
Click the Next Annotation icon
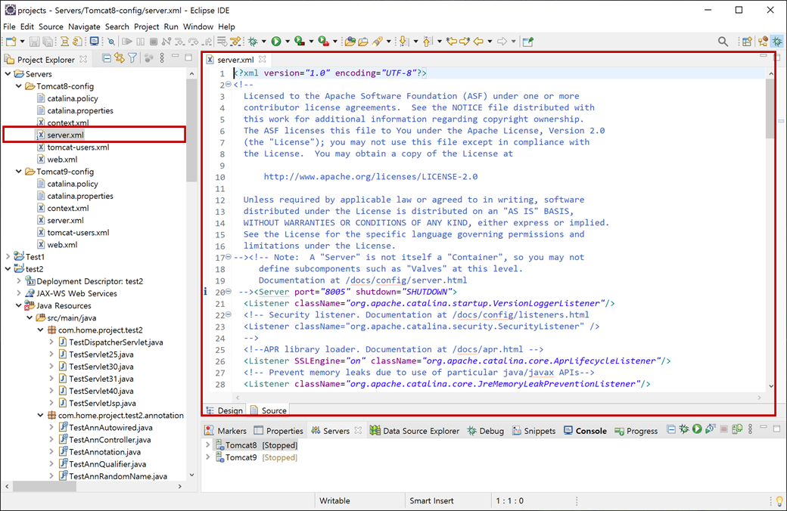[403, 42]
